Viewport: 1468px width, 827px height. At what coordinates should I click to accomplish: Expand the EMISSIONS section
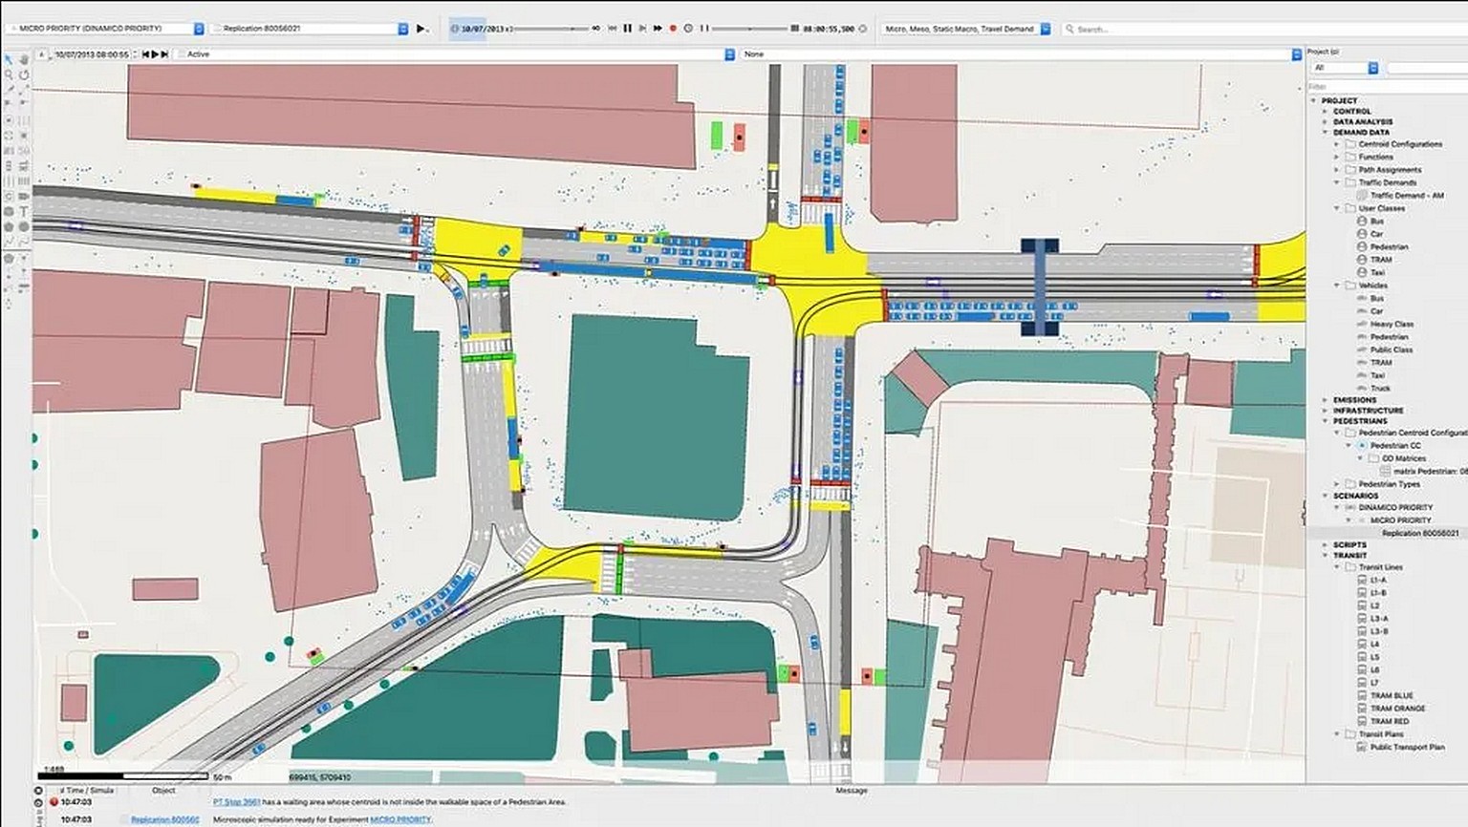(x=1326, y=400)
